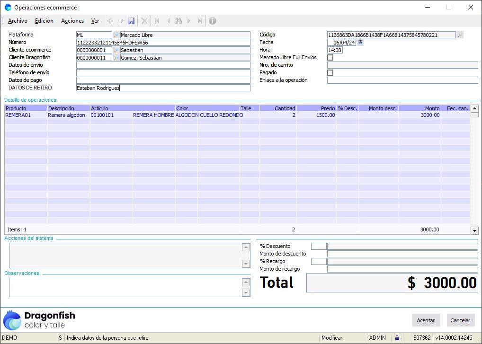This screenshot has height=344, width=482.
Task: Click Acciones del sistema scroll down arrow
Action: click(246, 264)
